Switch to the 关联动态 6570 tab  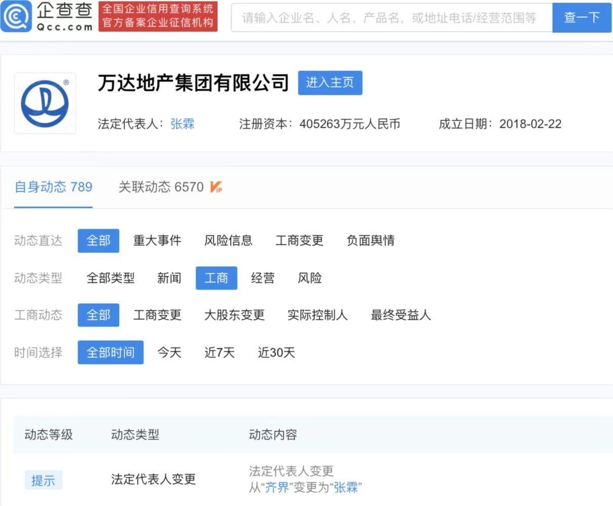click(161, 187)
